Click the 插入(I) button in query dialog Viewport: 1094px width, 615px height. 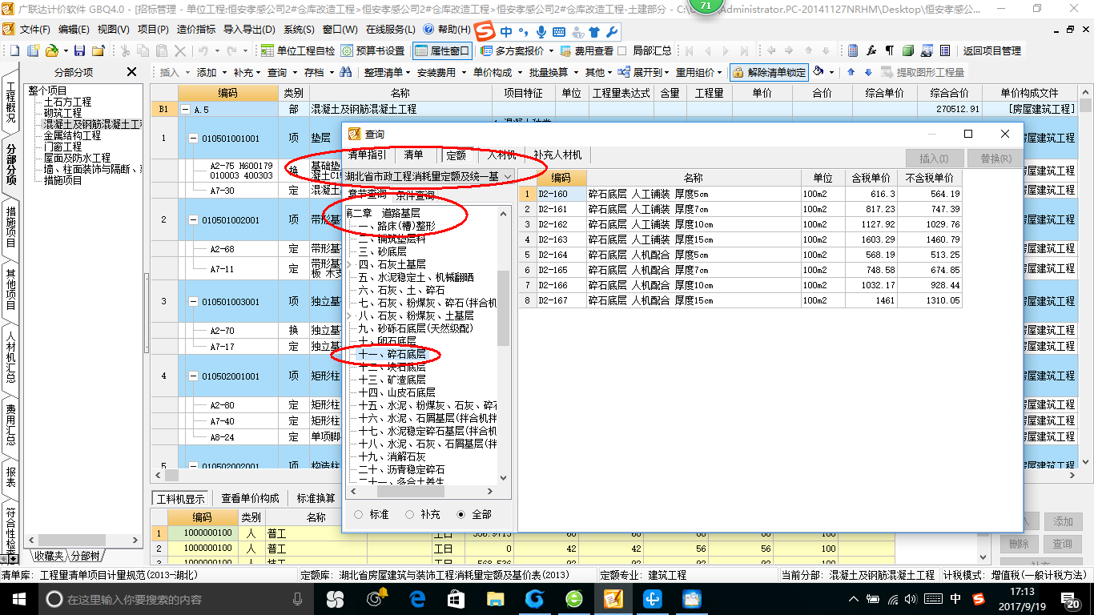tap(935, 159)
